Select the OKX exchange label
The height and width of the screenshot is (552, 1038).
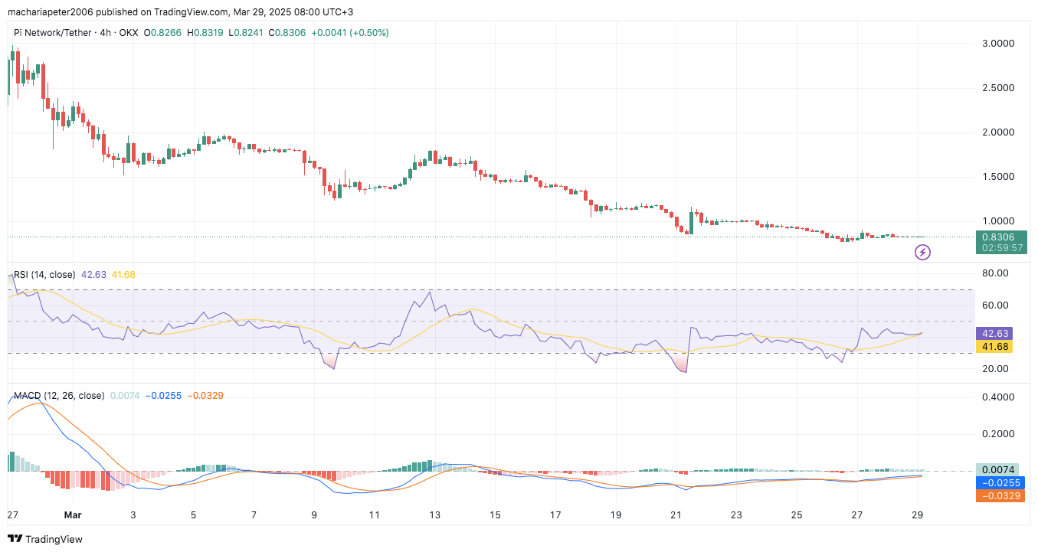click(128, 33)
